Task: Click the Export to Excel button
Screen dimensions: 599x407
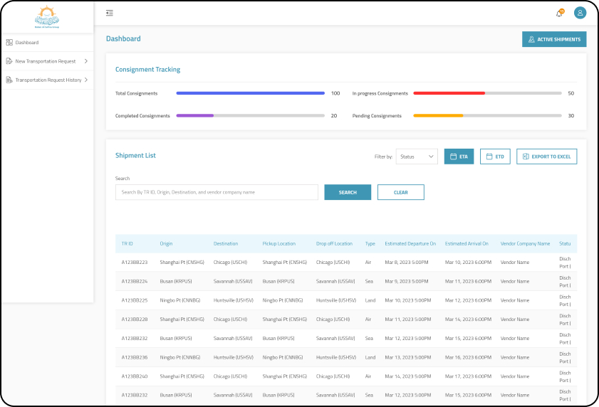Action: click(x=546, y=157)
